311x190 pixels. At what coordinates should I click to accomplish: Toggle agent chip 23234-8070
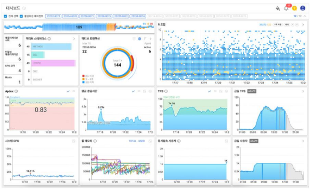tap(70, 16)
